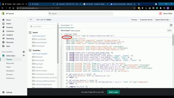Open new browser tab
The width and height of the screenshot is (174, 98).
point(139,4)
